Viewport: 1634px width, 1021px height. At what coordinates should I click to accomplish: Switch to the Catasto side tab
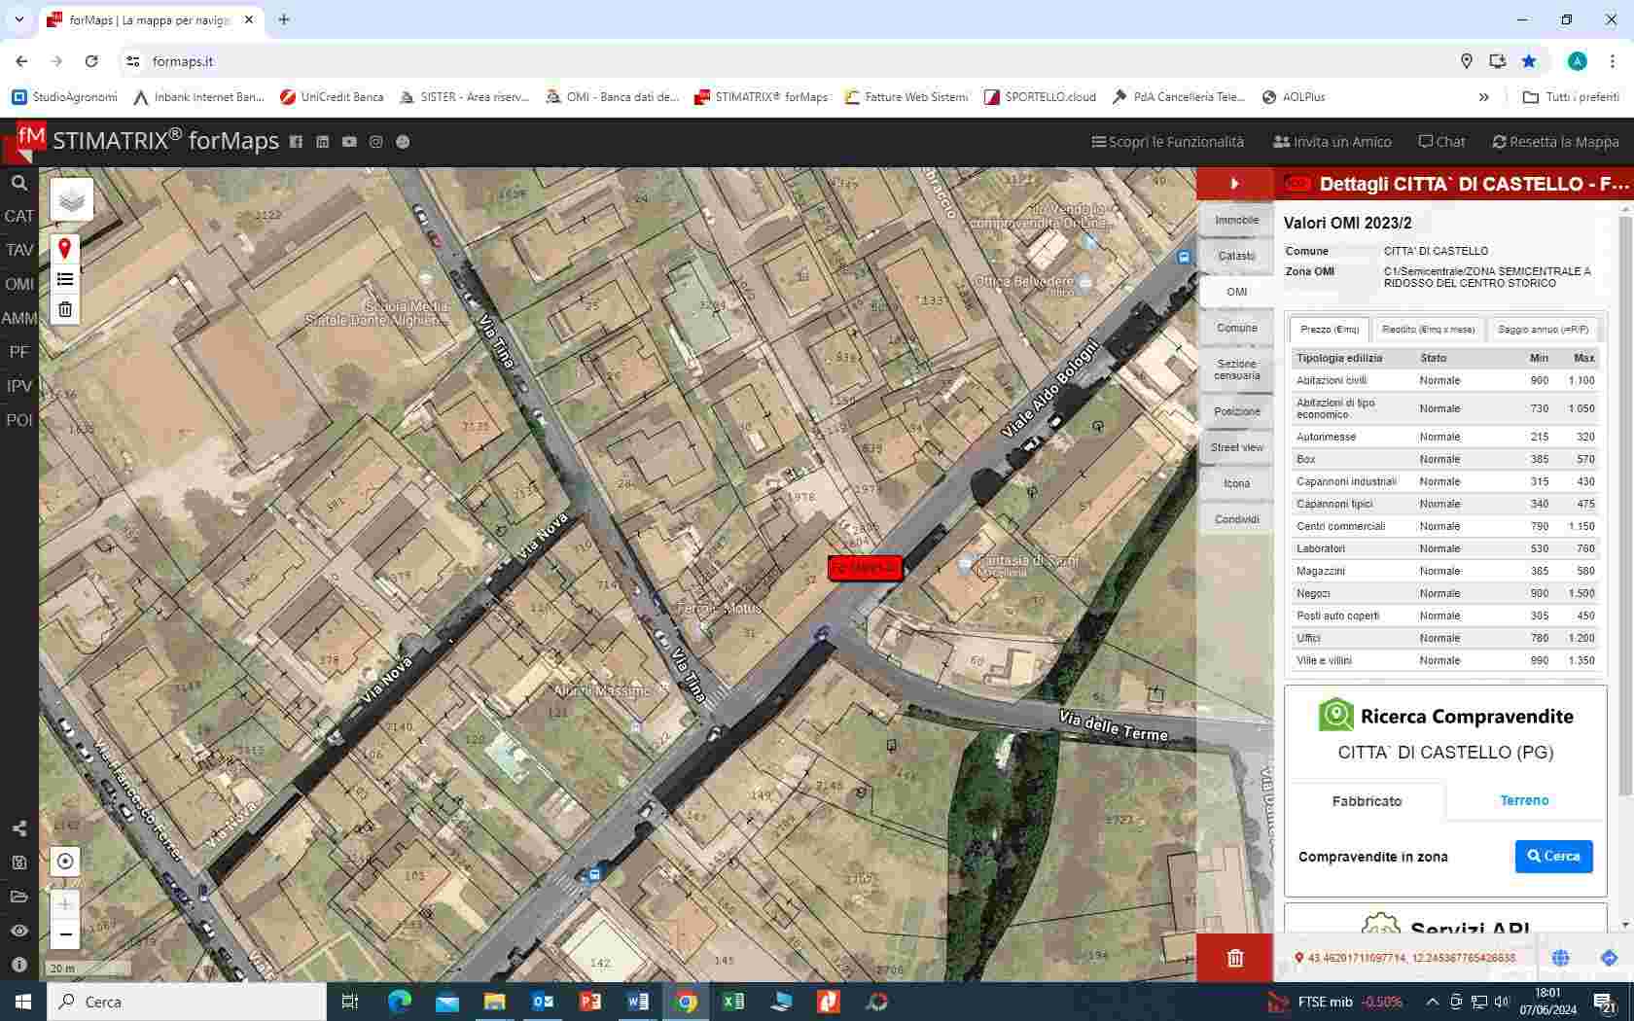[x=1236, y=256]
